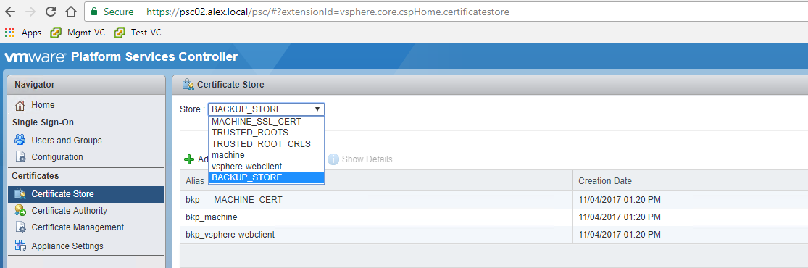Screen dimensions: 808x268
Task: Click the Certificate Authority icon
Action: (x=20, y=210)
